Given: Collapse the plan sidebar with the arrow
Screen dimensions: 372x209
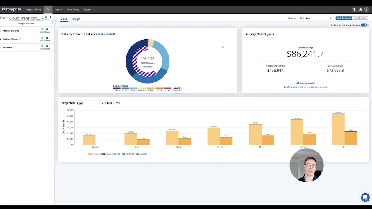Looking at the screenshot, I should 54,22.
